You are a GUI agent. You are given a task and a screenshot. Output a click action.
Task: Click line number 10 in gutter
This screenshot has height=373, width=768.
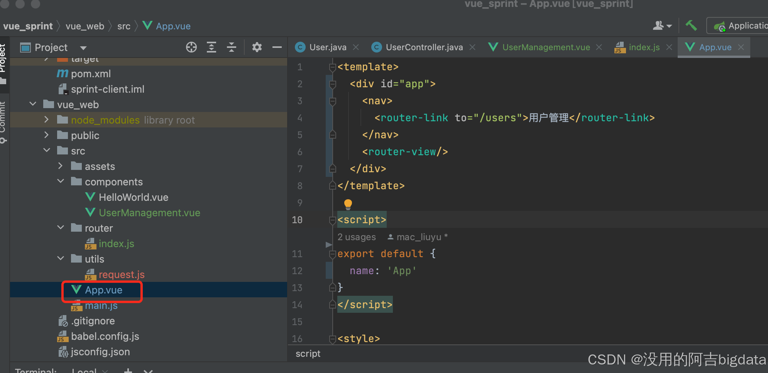click(x=297, y=220)
